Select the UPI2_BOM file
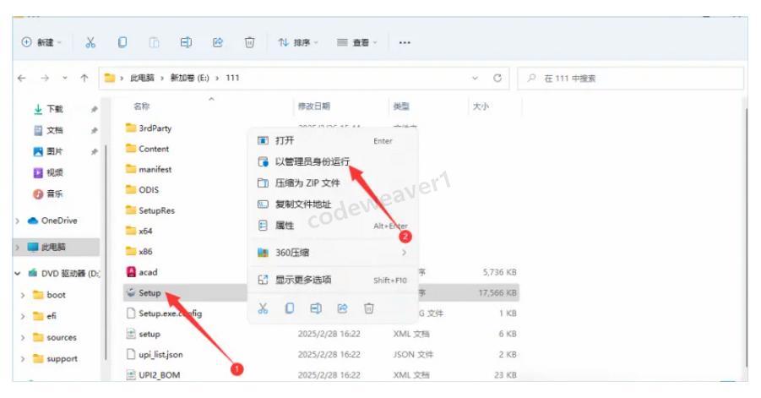The width and height of the screenshot is (761, 398). click(153, 374)
